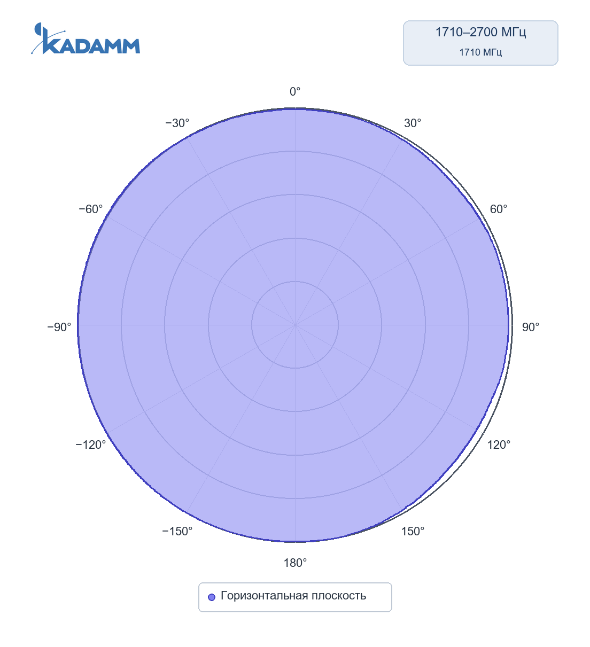This screenshot has height=647, width=590.
Task: Click the 1710 МГц frequency subtitle
Action: 480,52
